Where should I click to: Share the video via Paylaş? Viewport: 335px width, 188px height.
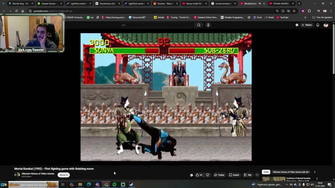pyautogui.click(x=219, y=175)
